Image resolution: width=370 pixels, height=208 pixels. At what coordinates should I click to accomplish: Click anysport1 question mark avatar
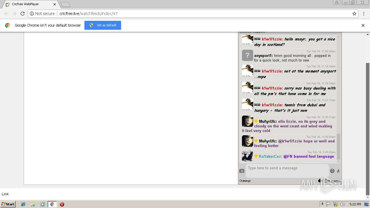pyautogui.click(x=247, y=55)
